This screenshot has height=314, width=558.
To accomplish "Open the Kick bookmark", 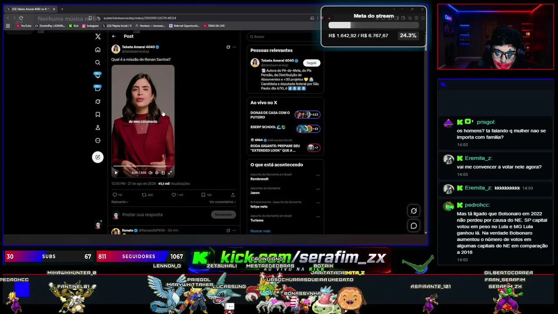I will point(74,26).
